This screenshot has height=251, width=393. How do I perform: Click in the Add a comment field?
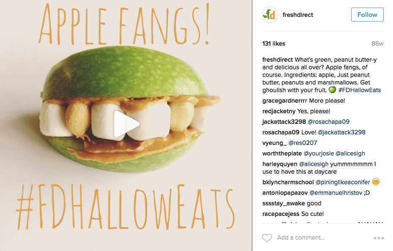321,238
